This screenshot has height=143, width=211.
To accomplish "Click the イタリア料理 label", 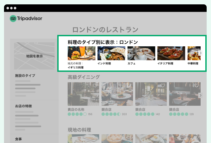I will (165, 63).
